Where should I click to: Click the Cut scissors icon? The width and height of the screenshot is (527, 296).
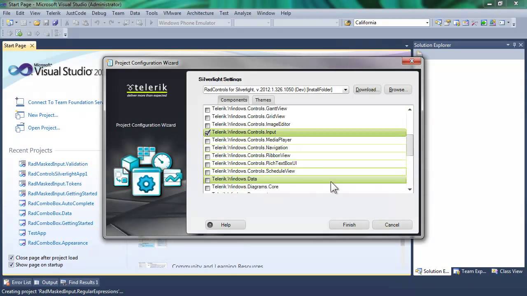tap(67, 23)
